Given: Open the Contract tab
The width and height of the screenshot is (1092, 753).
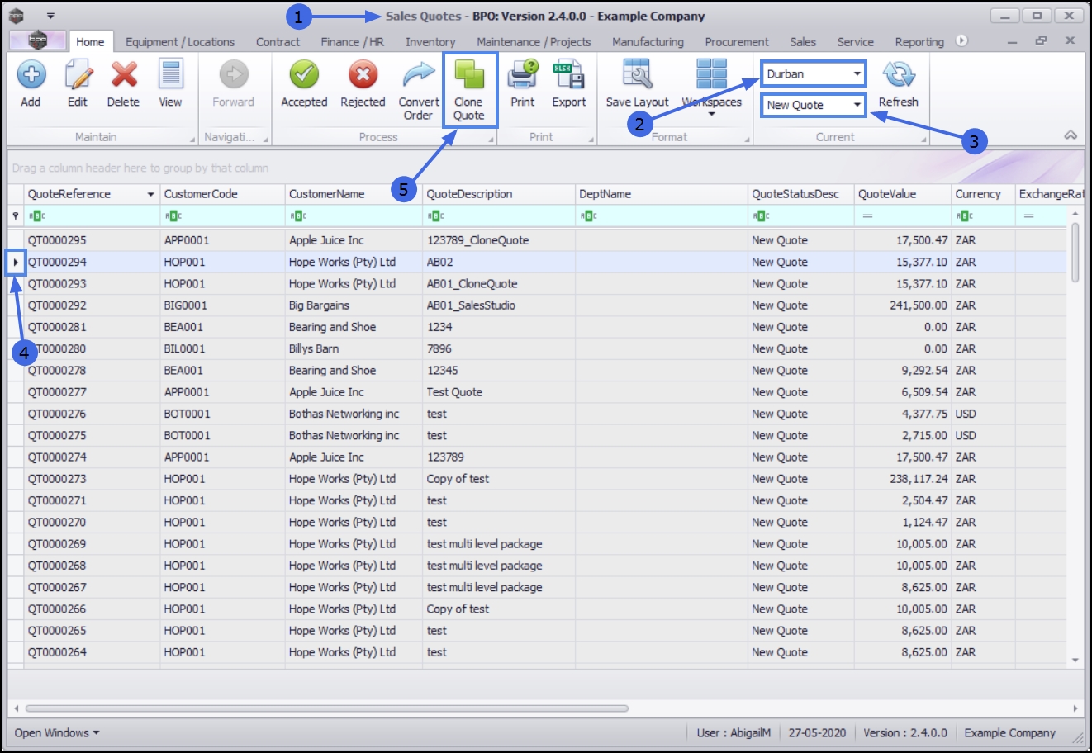Looking at the screenshot, I should [278, 42].
